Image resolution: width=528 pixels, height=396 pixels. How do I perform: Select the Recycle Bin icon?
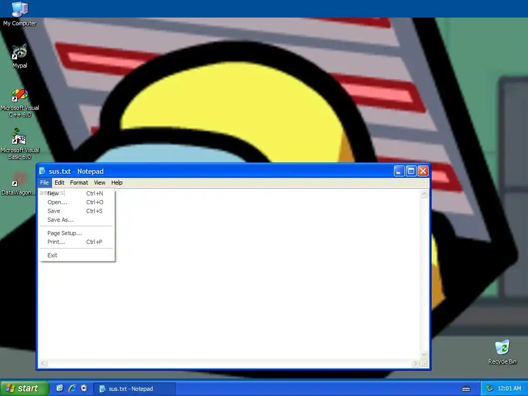[x=502, y=352]
